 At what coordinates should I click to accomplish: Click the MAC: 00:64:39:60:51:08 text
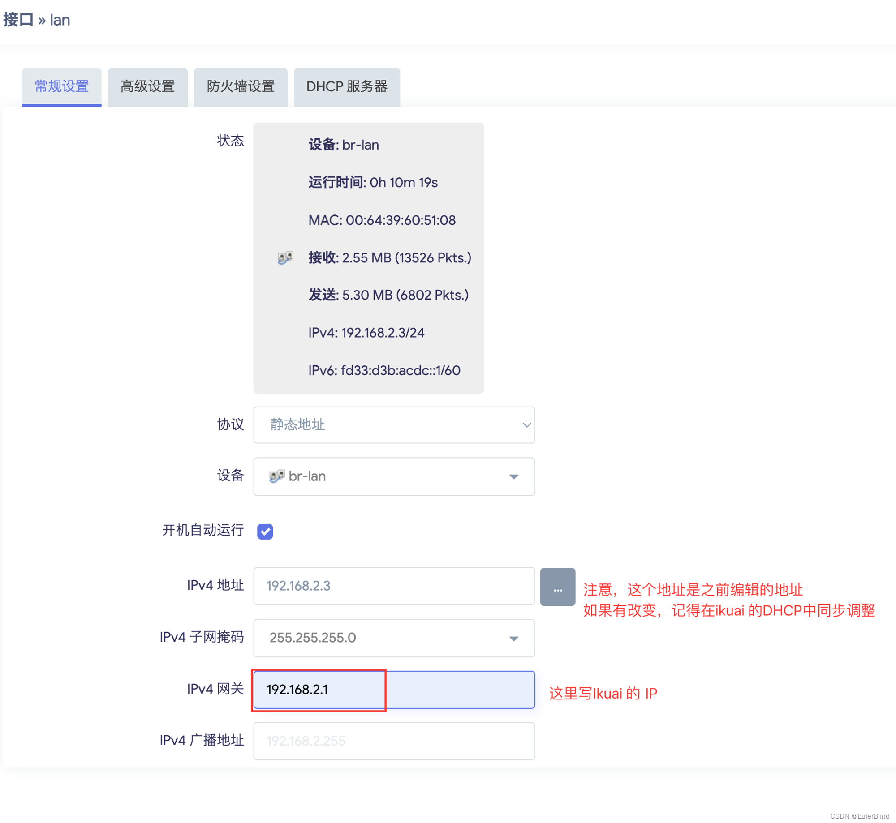pyautogui.click(x=382, y=220)
